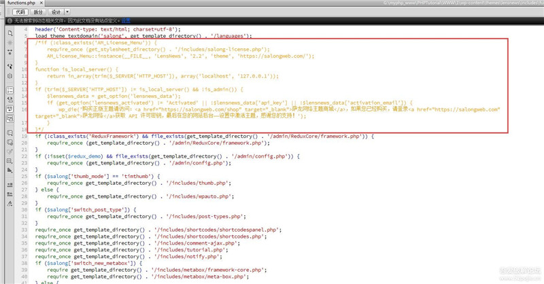544x284 pixels.
Task: Click the "$salong['switch_new_metabox']" if line
Action: click(x=88, y=263)
